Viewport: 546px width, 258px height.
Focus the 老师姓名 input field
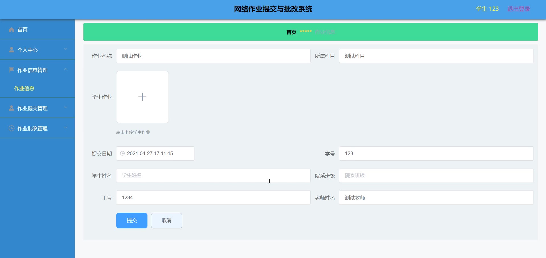click(x=436, y=198)
